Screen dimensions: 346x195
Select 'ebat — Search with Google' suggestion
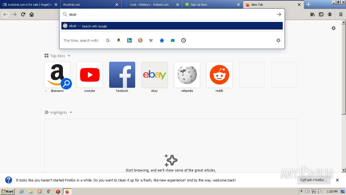pyautogui.click(x=172, y=26)
